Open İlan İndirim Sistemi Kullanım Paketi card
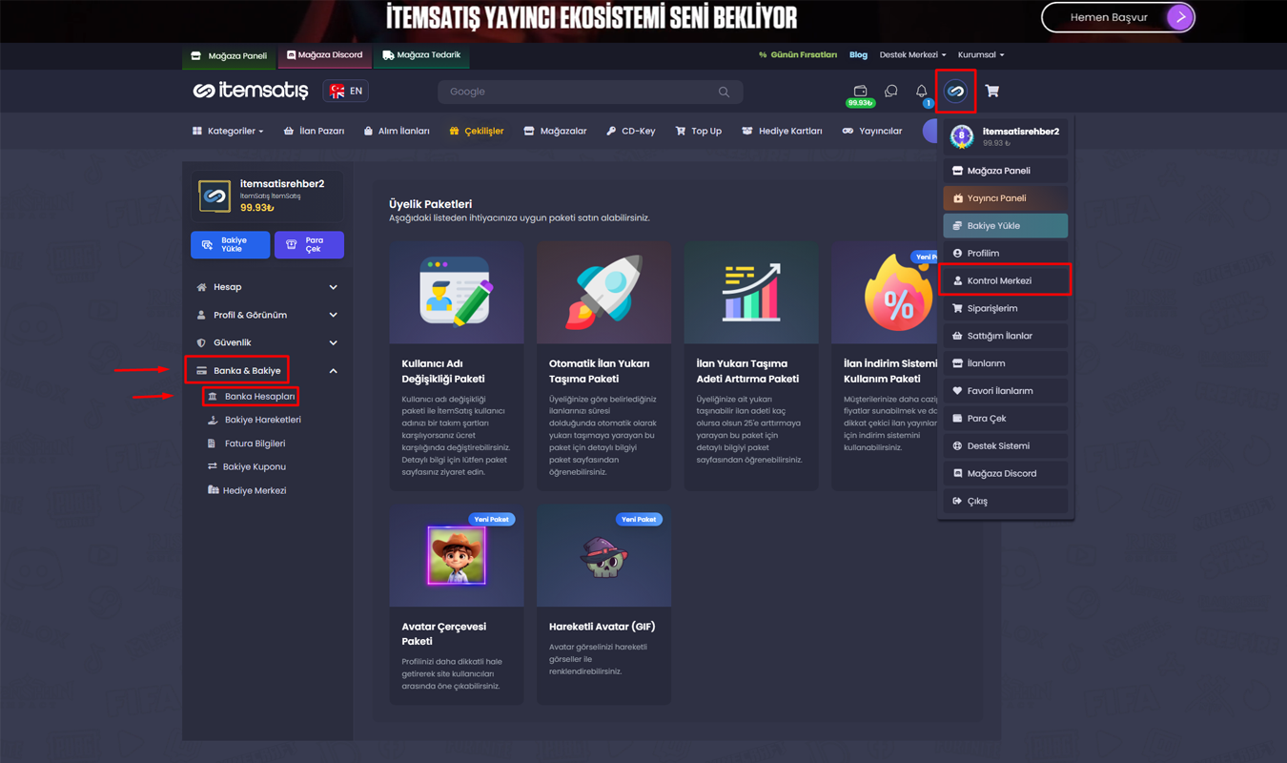 (885, 366)
